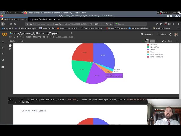Open a new browser tab with plus
Image resolution: width=181 pixels, height=136 pixels.
59,19
